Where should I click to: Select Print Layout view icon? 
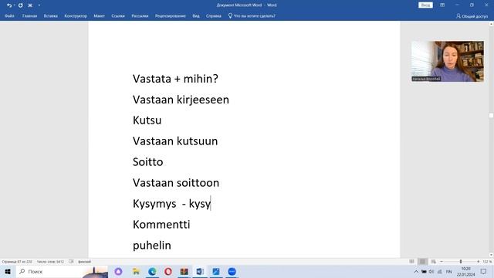pos(422,262)
